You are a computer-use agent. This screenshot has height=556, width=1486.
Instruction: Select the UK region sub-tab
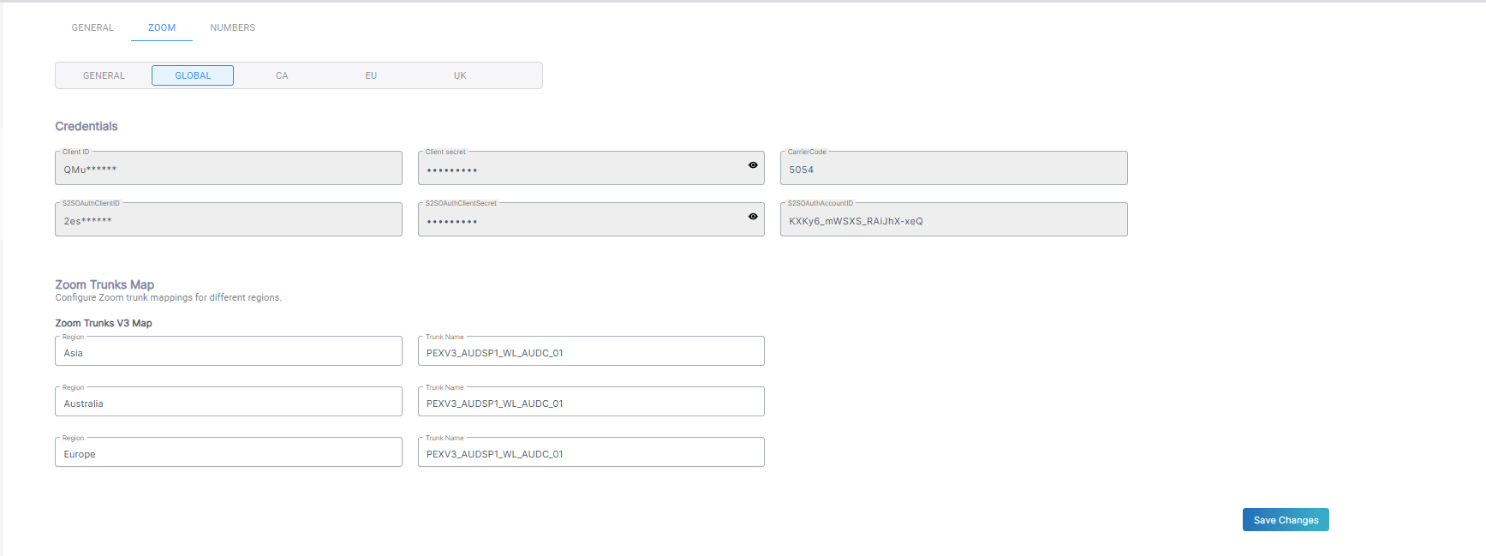pyautogui.click(x=460, y=75)
